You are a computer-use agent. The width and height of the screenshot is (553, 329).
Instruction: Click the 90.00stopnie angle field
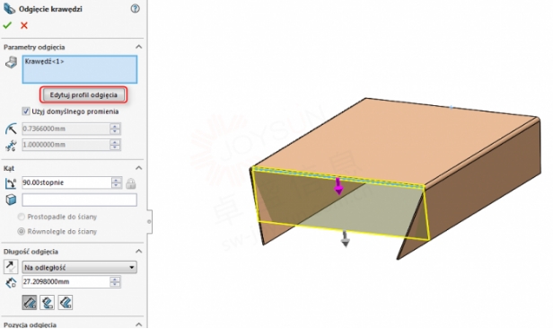coord(67,182)
